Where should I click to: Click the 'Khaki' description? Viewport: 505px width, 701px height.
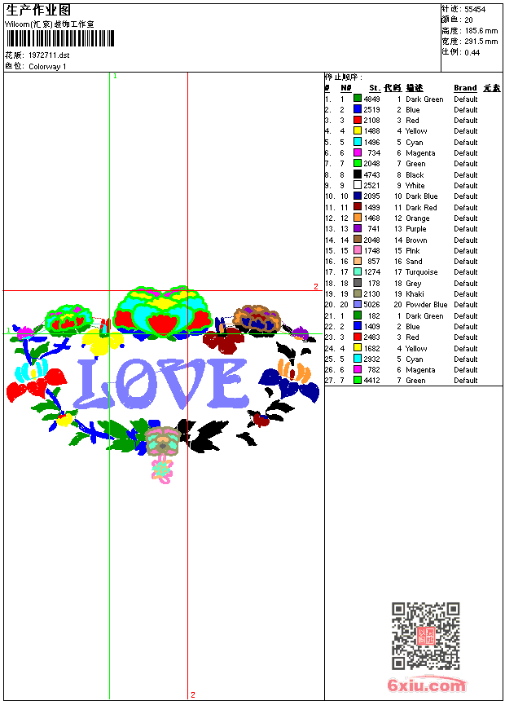point(415,293)
